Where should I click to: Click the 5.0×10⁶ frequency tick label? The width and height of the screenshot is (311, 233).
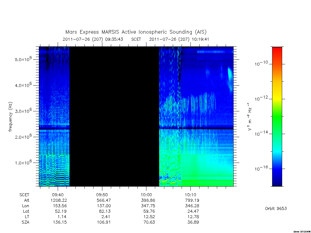point(23,59)
